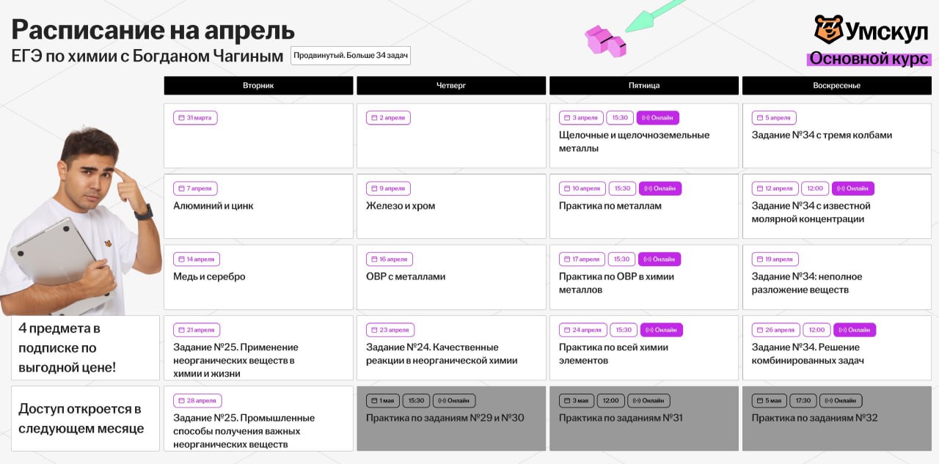This screenshot has width=939, height=464.
Task: Click the calendar icon next to 14 апреля
Action: (181, 259)
